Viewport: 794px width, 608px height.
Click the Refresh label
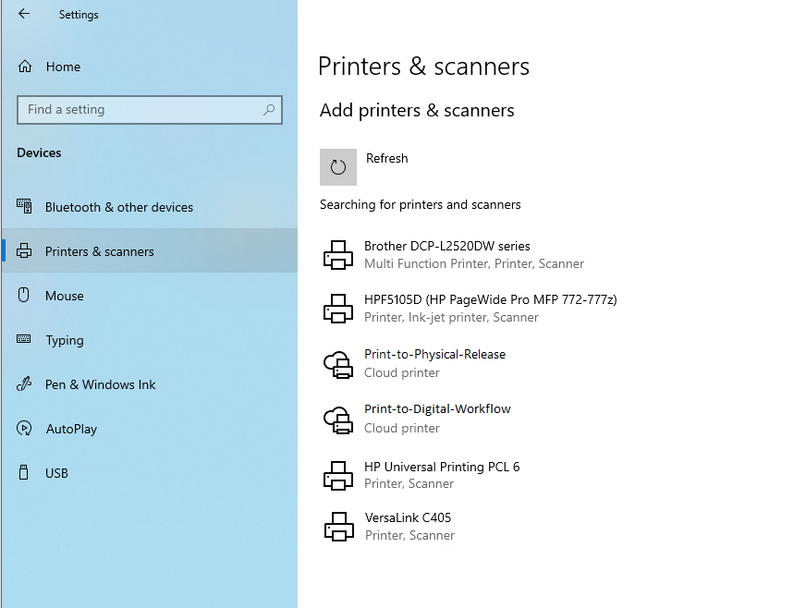point(387,158)
